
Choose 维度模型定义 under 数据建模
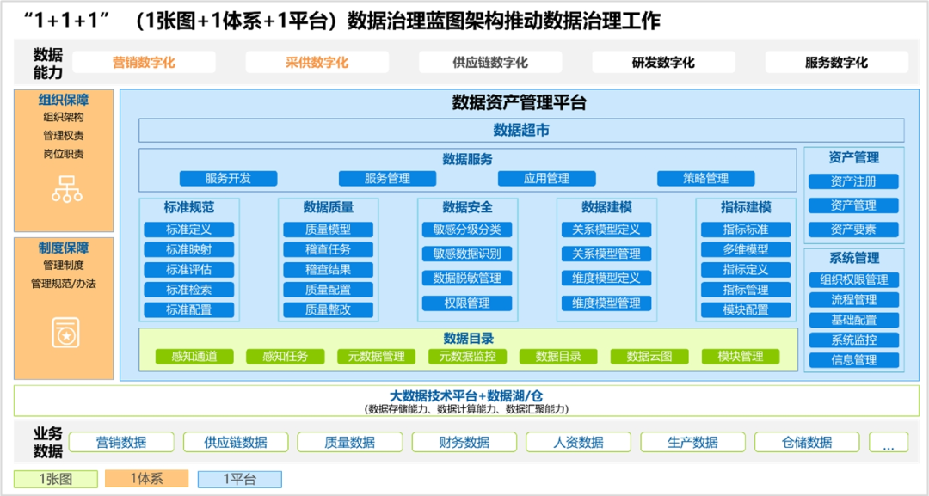(606, 279)
